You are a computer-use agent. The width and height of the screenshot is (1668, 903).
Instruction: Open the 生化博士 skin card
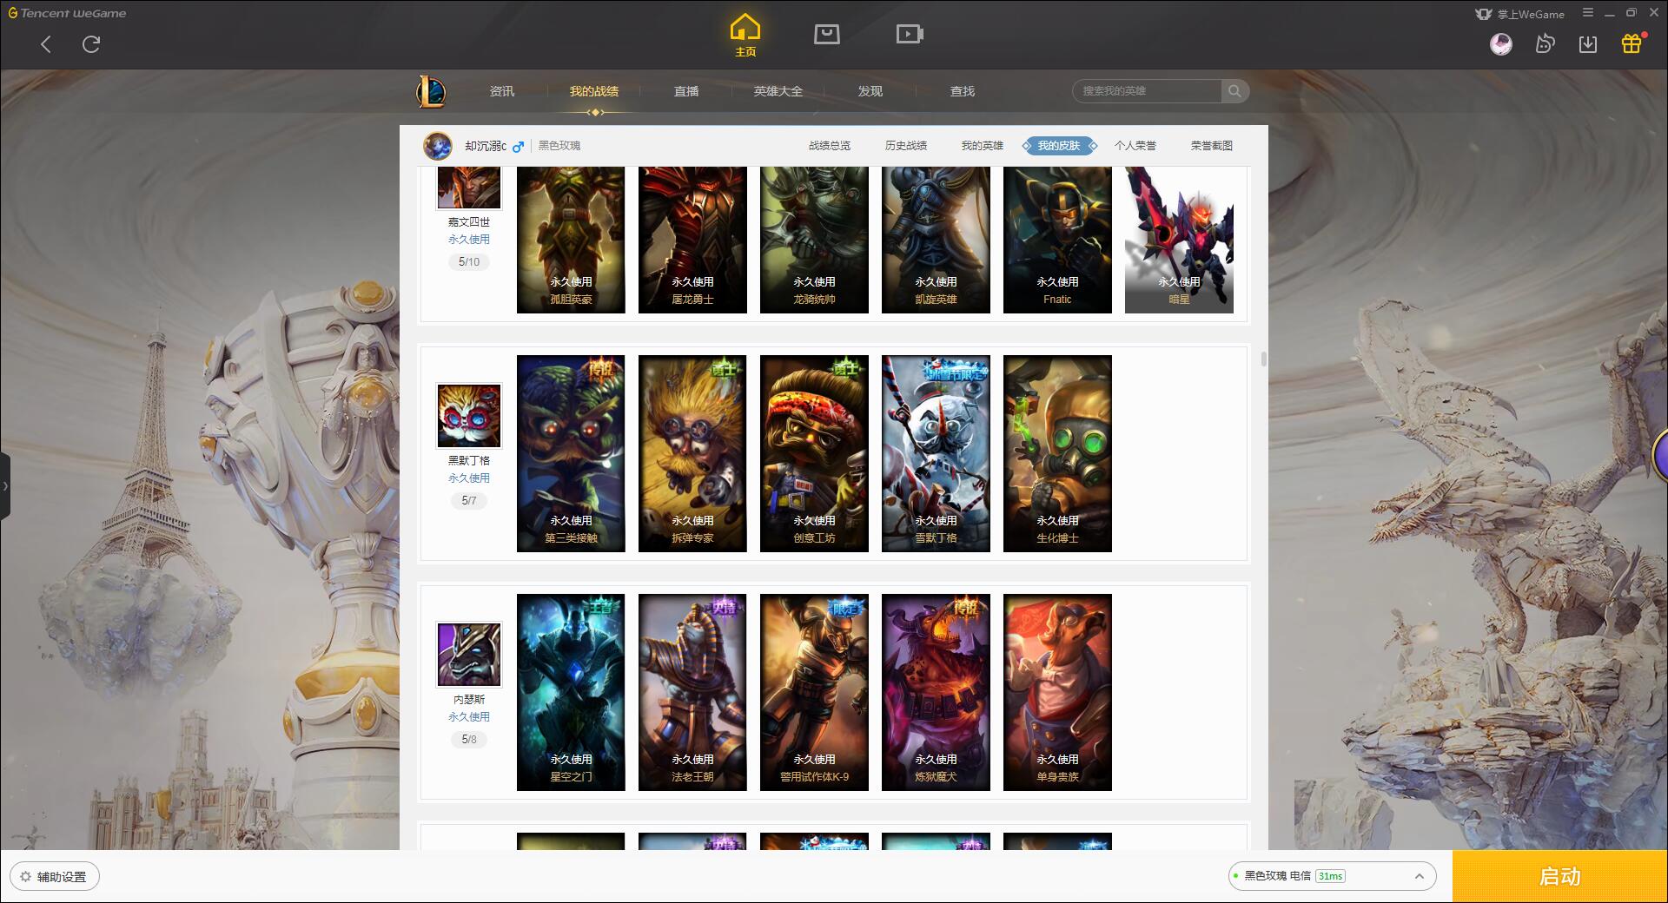1057,453
